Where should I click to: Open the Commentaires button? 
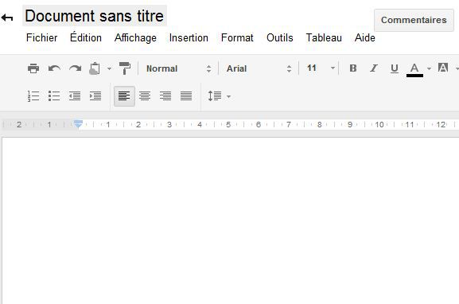414,20
